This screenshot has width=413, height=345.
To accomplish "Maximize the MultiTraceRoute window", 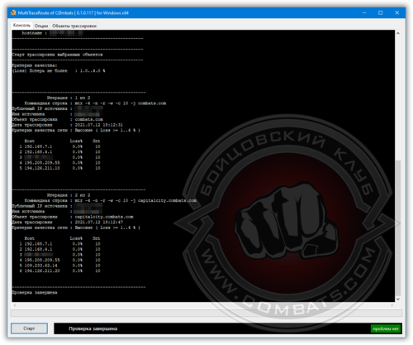I will pyautogui.click(x=381, y=12).
